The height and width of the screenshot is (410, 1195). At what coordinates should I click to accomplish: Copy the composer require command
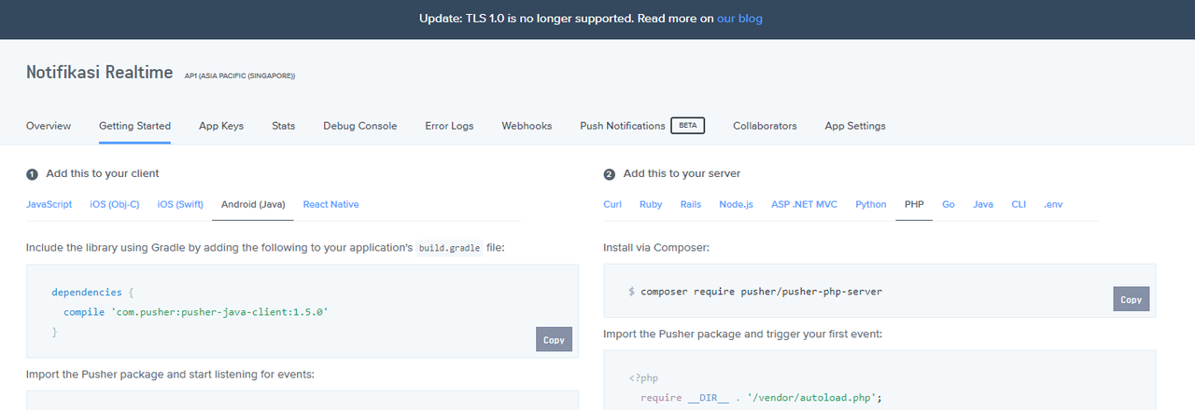1131,299
